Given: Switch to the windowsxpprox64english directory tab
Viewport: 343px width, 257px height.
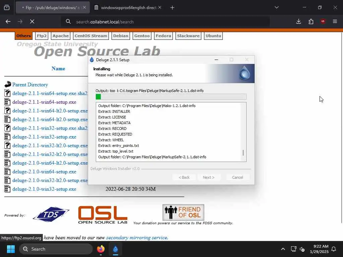Looking at the screenshot, I should click(x=128, y=8).
